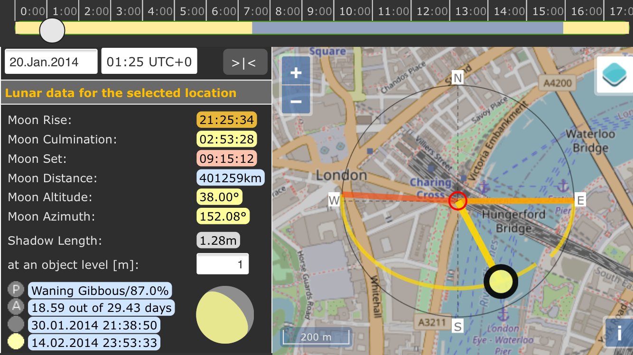Click Moon Culmination value 02:53:28
633x355 pixels.
(227, 140)
